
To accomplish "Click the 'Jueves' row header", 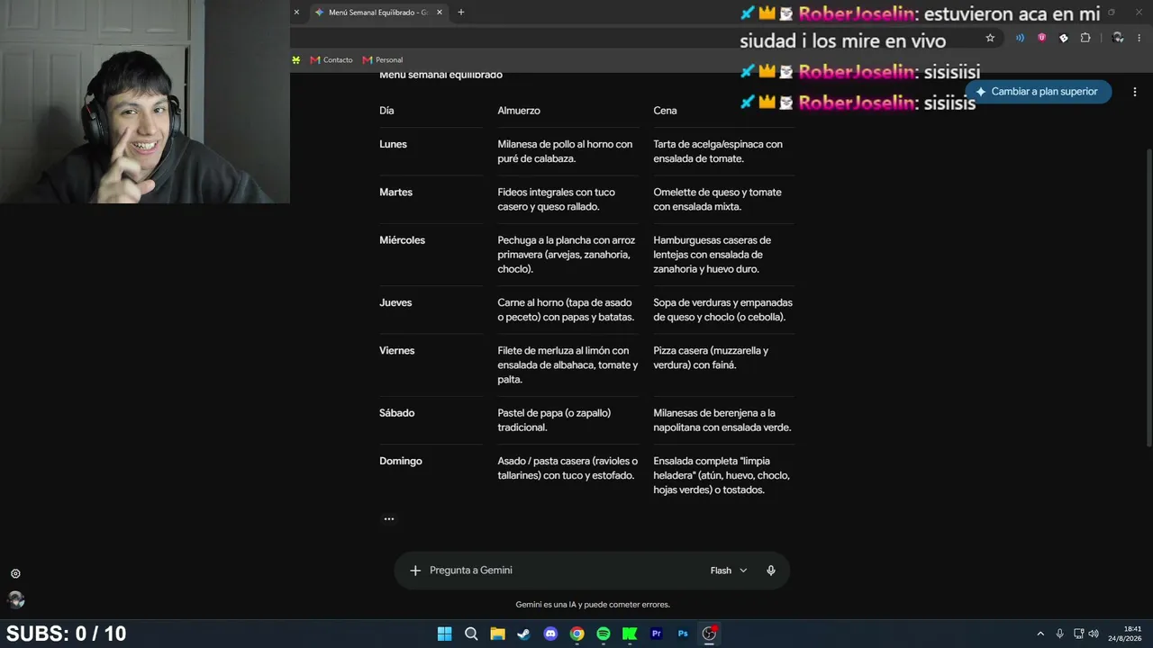I will tap(395, 302).
